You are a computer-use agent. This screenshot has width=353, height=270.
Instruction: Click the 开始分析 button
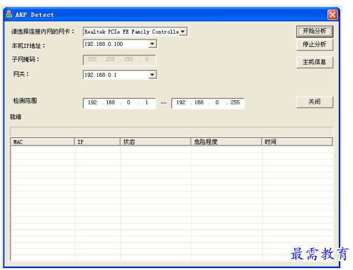coord(315,31)
